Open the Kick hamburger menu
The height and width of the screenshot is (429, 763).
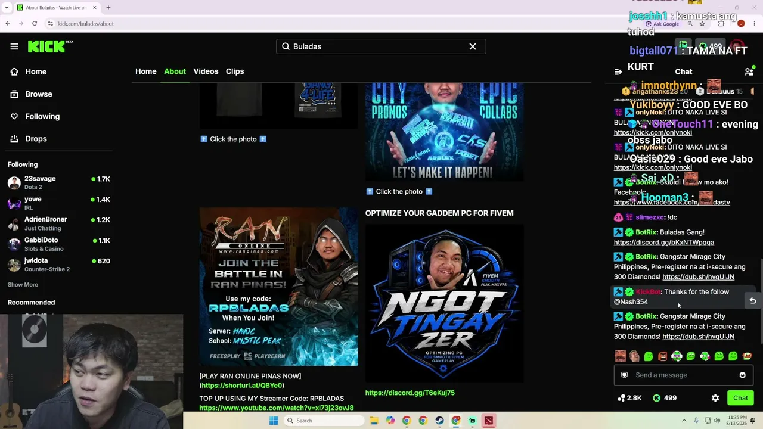(14, 46)
